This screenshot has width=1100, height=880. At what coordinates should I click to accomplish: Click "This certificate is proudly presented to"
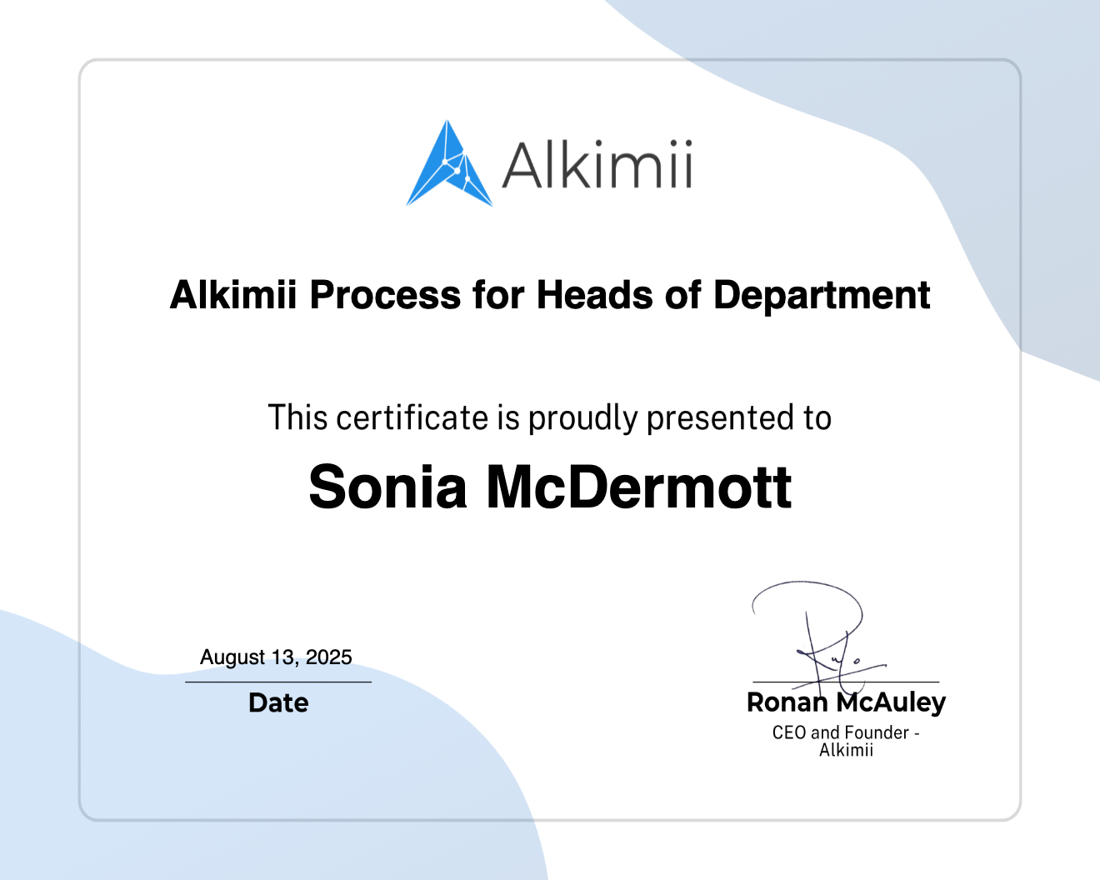point(550,418)
